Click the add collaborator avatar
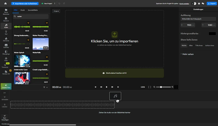 (194, 4)
